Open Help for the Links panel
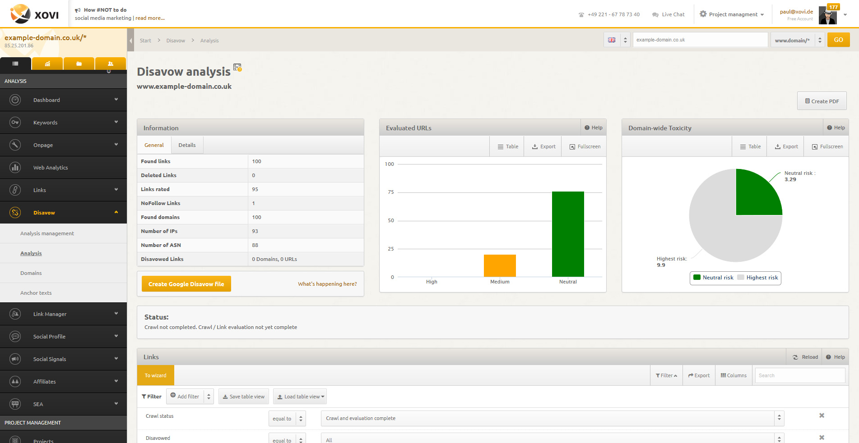 tap(836, 357)
